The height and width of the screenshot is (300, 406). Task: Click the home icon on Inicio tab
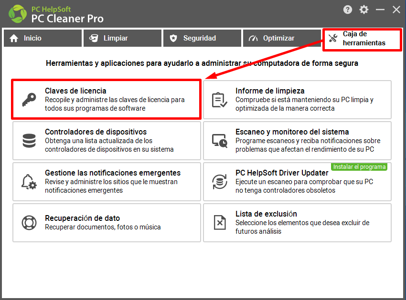(x=14, y=38)
